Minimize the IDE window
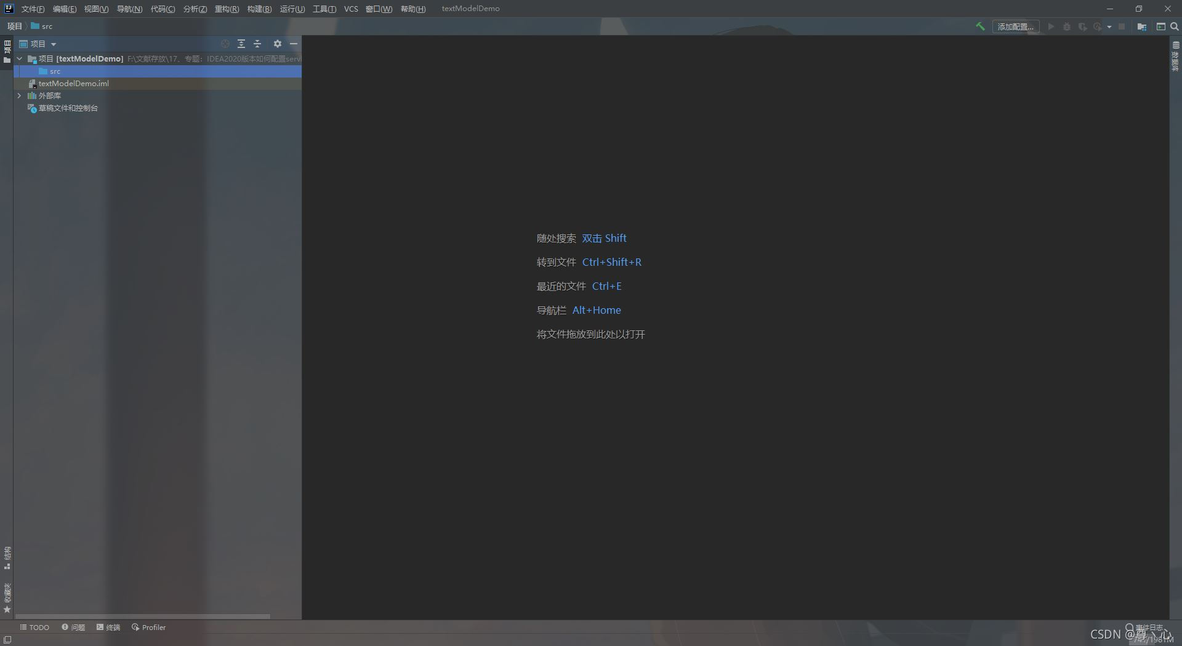 tap(1110, 9)
